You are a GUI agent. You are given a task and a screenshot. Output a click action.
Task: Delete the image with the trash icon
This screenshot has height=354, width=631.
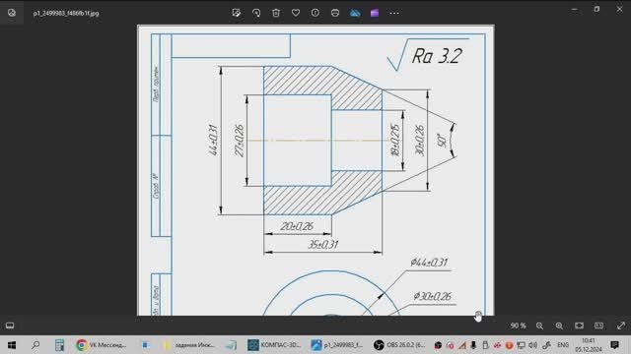pyautogui.click(x=276, y=13)
